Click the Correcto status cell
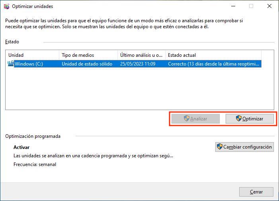The height and width of the screenshot is (201, 279). tap(214, 64)
